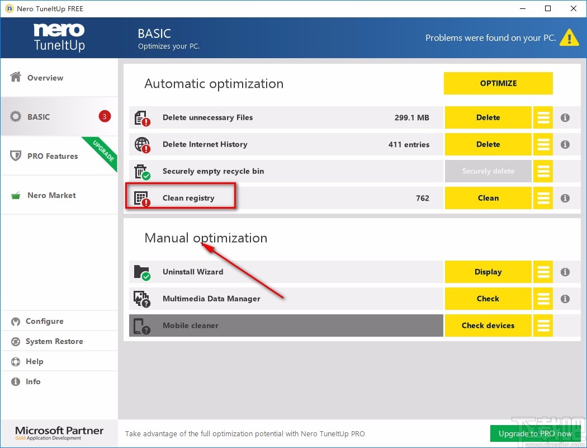Viewport: 587px width, 448px height.
Task: Open PRO Features section
Action: click(59, 156)
